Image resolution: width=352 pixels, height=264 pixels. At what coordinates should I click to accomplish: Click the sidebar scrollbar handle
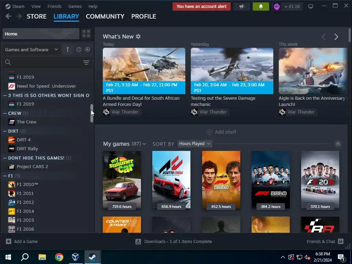[x=91, y=113]
